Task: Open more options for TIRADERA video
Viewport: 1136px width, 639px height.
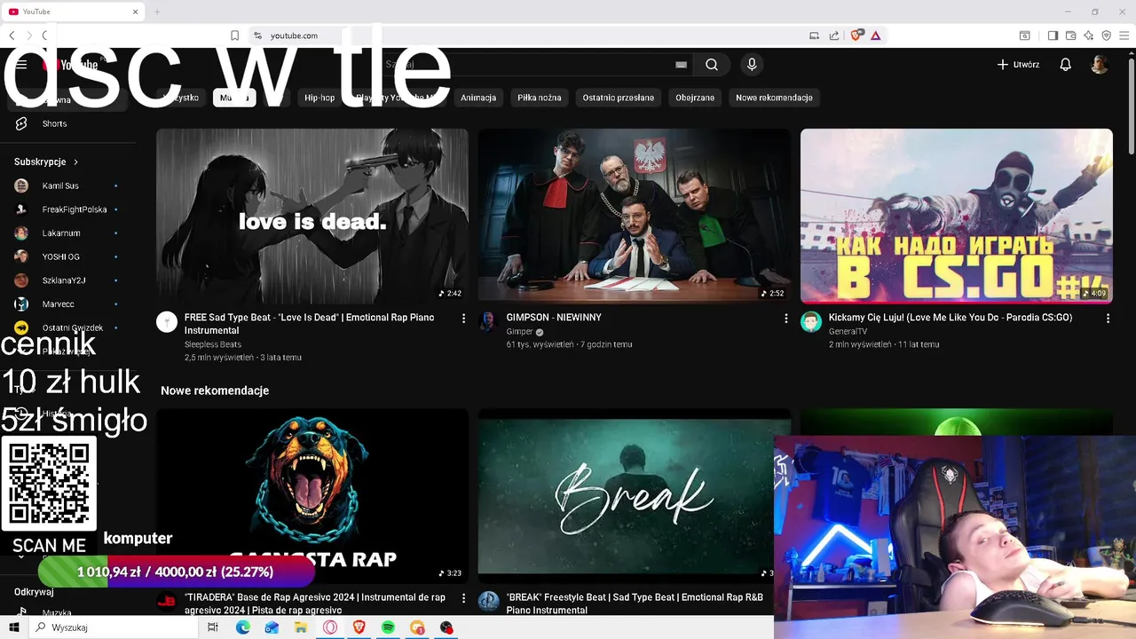Action: (463, 598)
